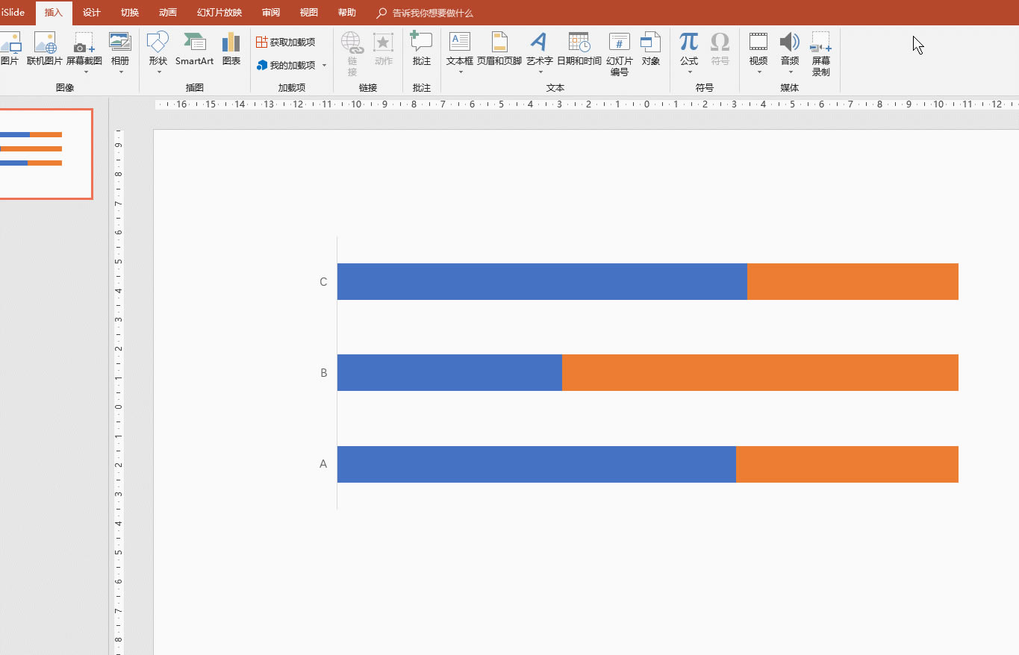This screenshot has height=655, width=1019.
Task: Click the 公式 equation pi icon
Action: (x=689, y=43)
